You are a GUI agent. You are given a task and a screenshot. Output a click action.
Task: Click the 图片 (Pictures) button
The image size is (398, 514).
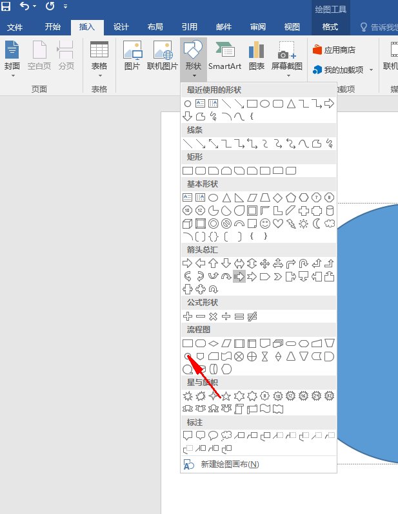coord(132,56)
